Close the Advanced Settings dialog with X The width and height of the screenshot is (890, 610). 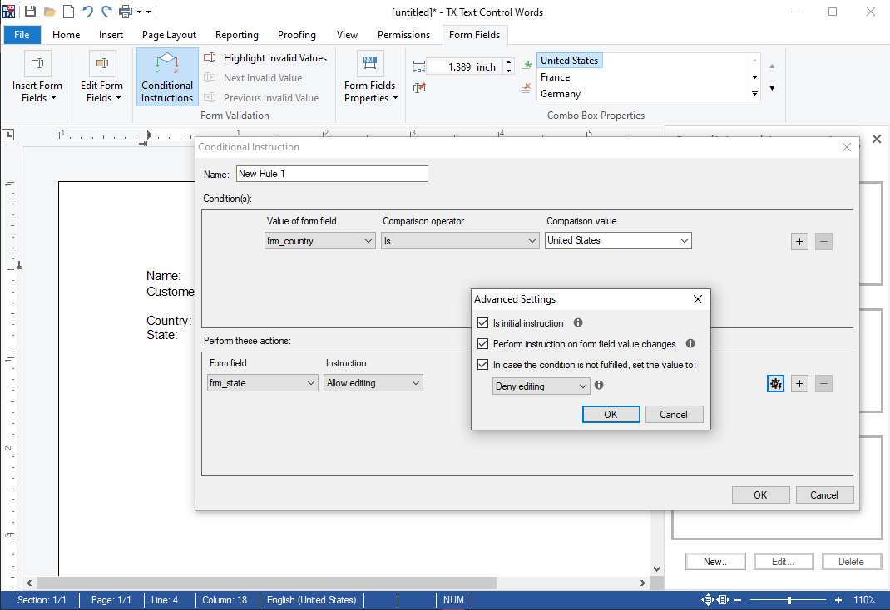[x=698, y=298]
